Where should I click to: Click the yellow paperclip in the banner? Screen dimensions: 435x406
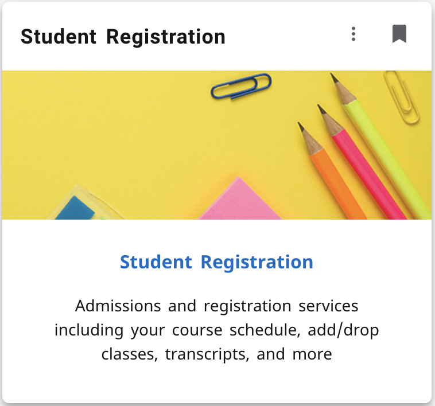402,96
